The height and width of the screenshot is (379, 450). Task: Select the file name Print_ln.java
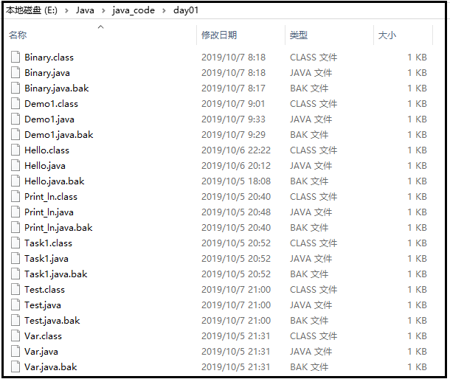point(49,212)
